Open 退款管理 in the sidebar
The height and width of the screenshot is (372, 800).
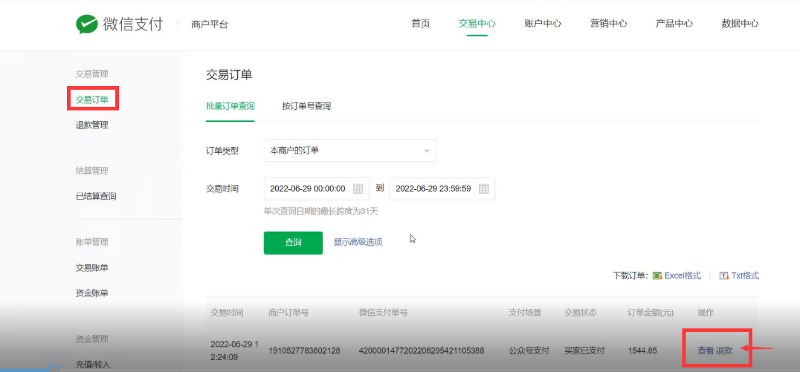point(92,125)
